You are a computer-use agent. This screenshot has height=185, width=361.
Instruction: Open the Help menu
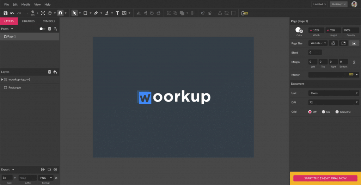pos(48,4)
